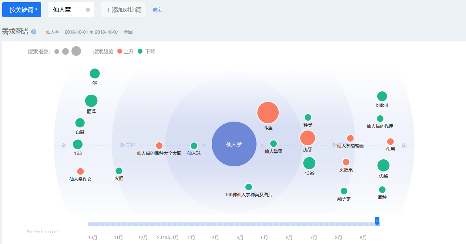Click the plus icon in the 仙人掌 keyword field
The height and width of the screenshot is (244, 466).
88,10
